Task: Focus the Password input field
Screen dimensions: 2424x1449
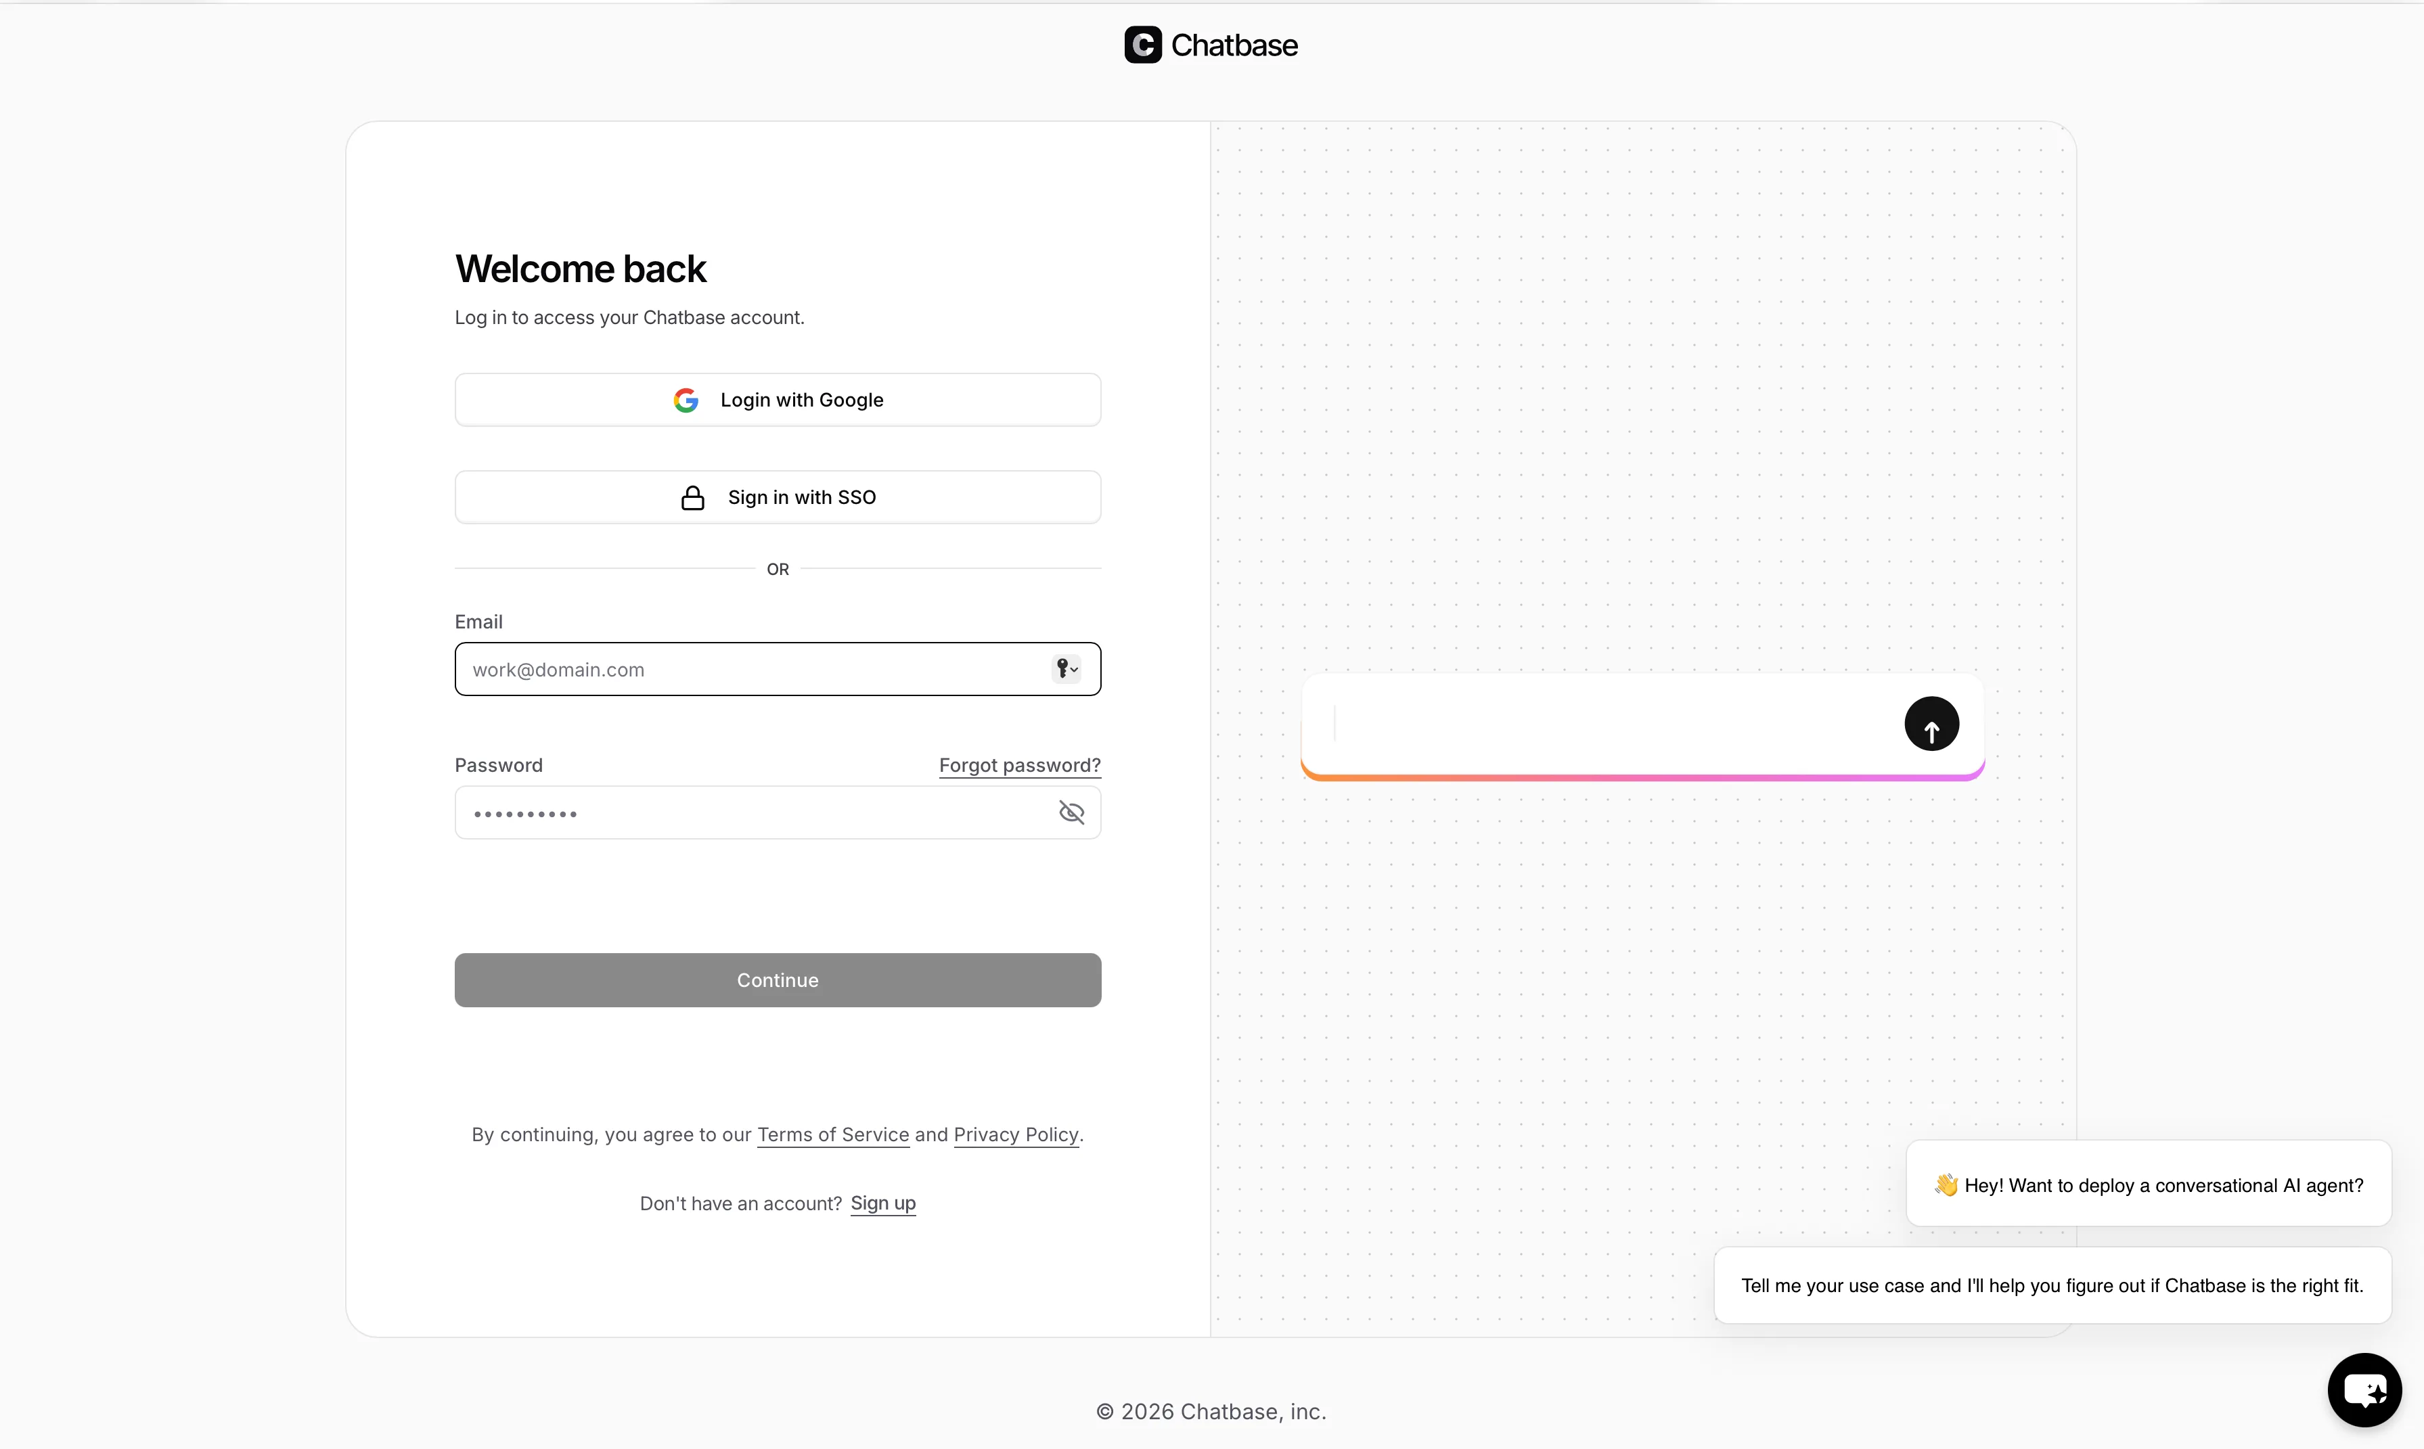Action: pos(778,812)
